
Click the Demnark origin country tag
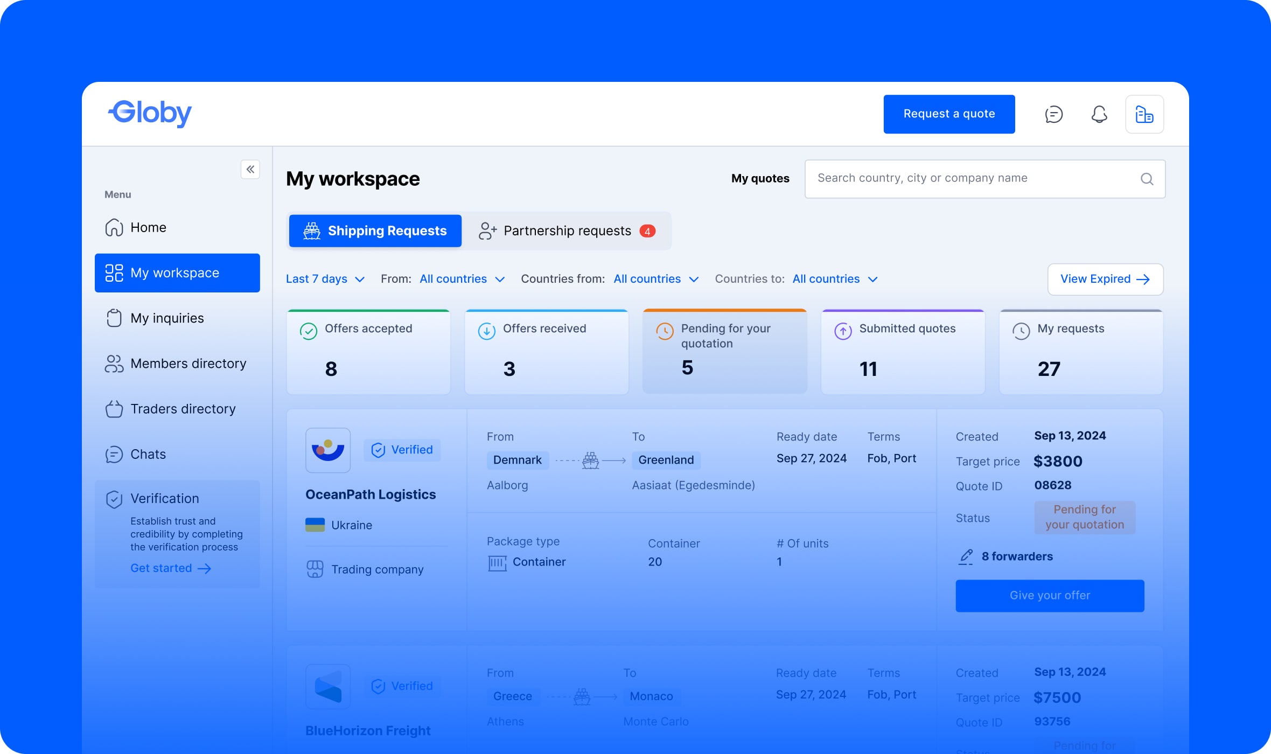518,460
